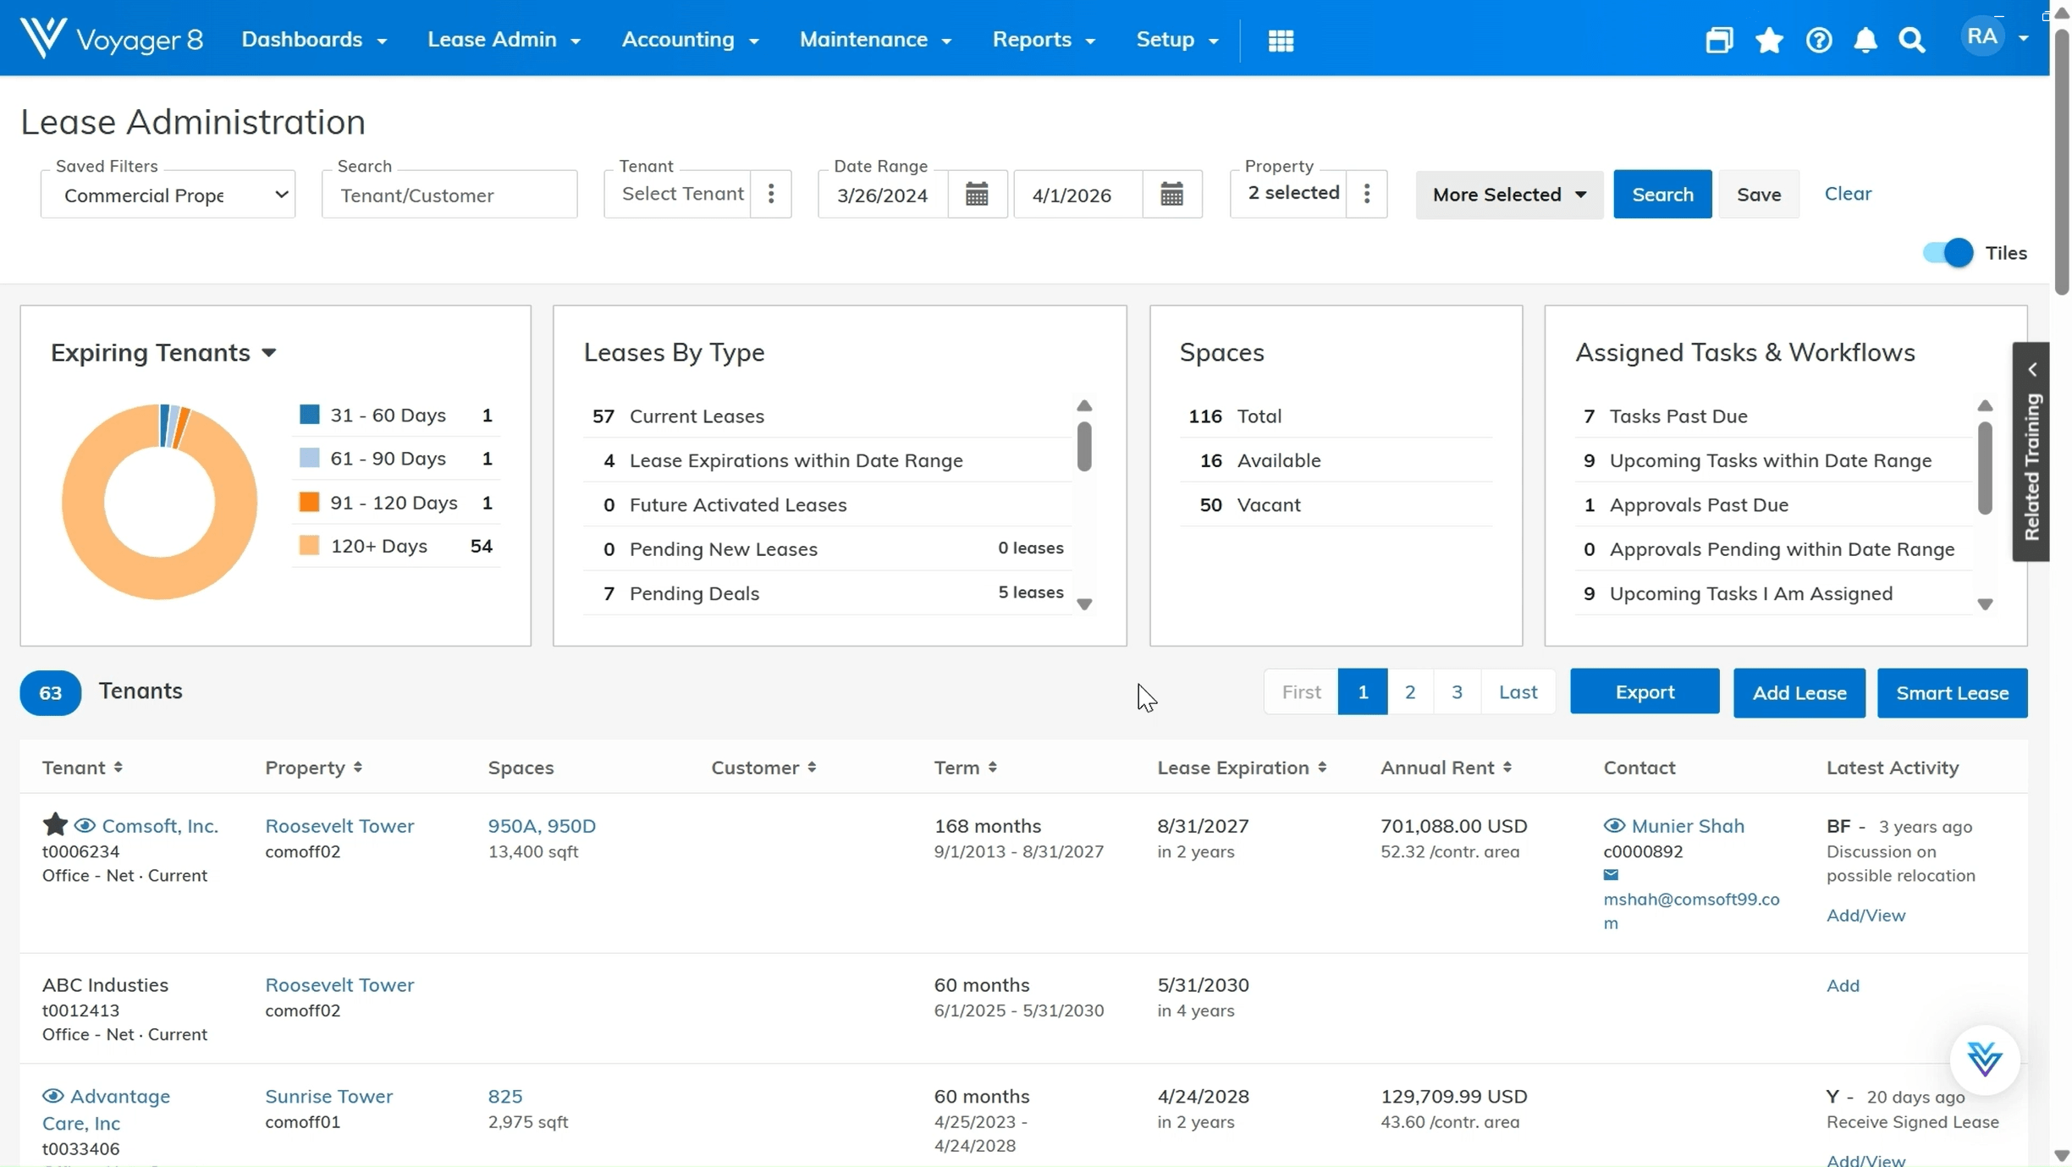Viewport: 2072px width, 1167px height.
Task: Open Tenant filter three-dot options
Action: point(771,194)
